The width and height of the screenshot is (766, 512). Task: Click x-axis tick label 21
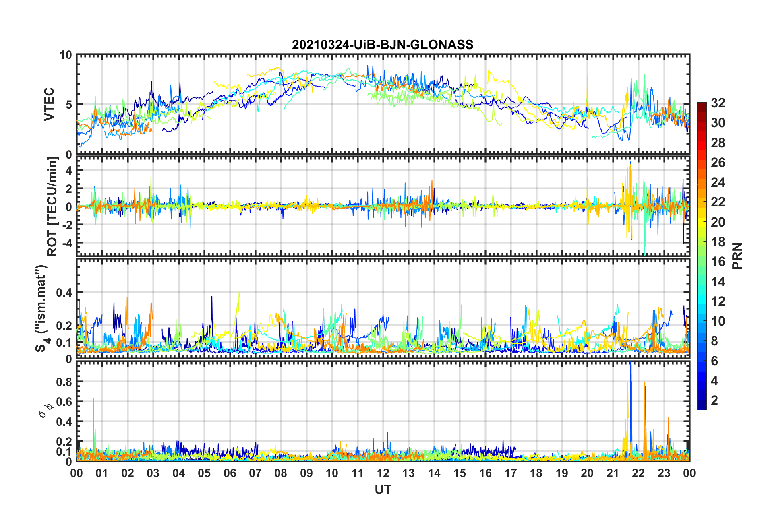pos(613,473)
